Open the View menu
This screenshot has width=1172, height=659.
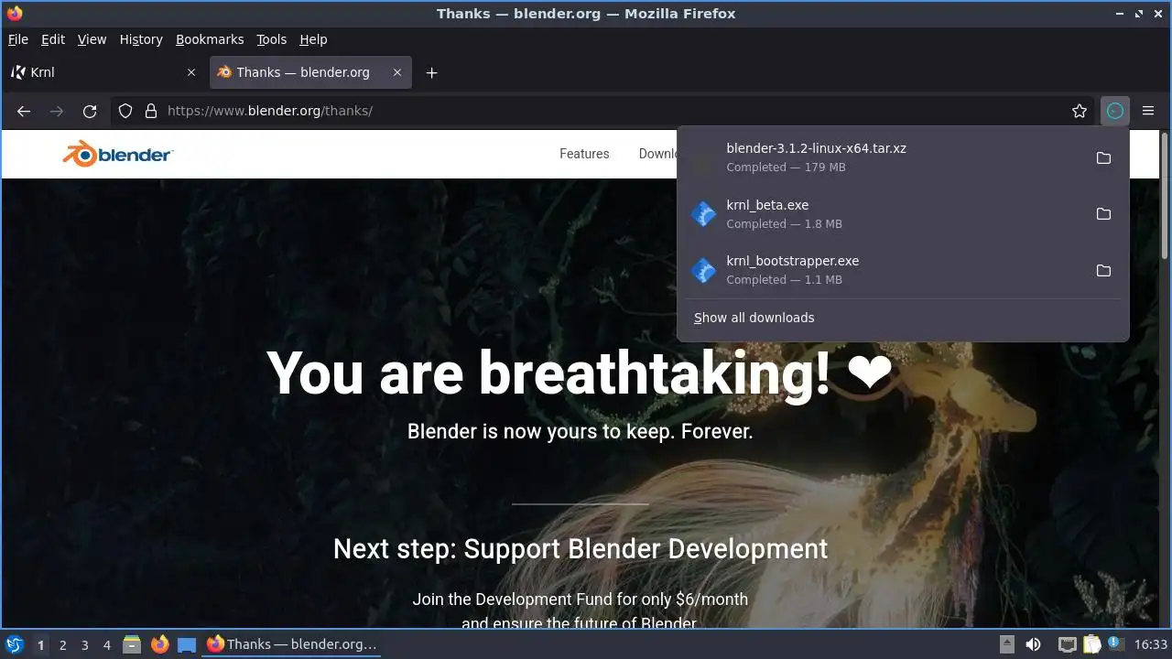coord(92,39)
